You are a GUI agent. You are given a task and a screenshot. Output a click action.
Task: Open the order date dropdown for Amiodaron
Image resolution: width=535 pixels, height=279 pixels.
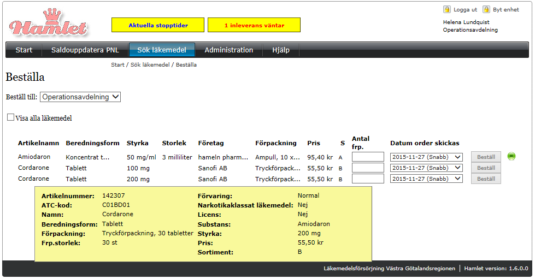click(x=426, y=157)
